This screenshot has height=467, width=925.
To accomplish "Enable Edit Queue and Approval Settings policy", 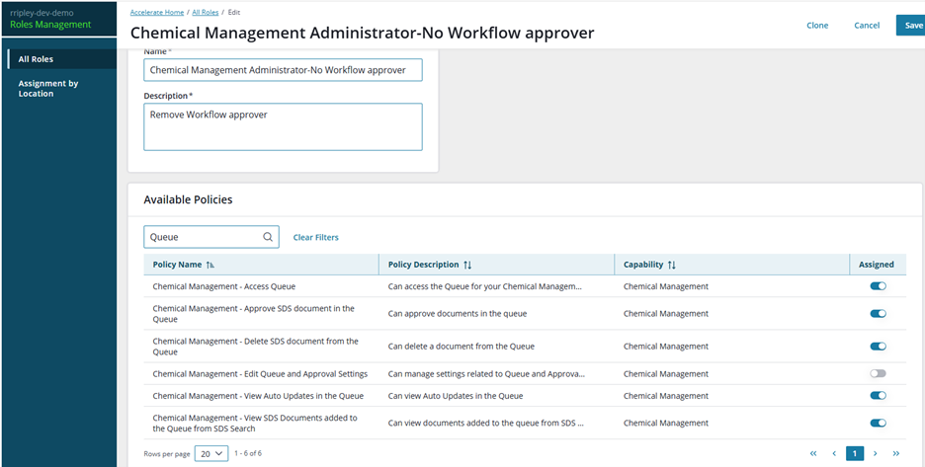I will tap(878, 373).
